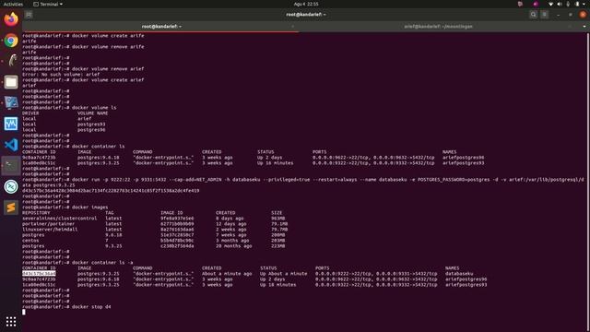Open Google Chrome from the dock

[11, 41]
